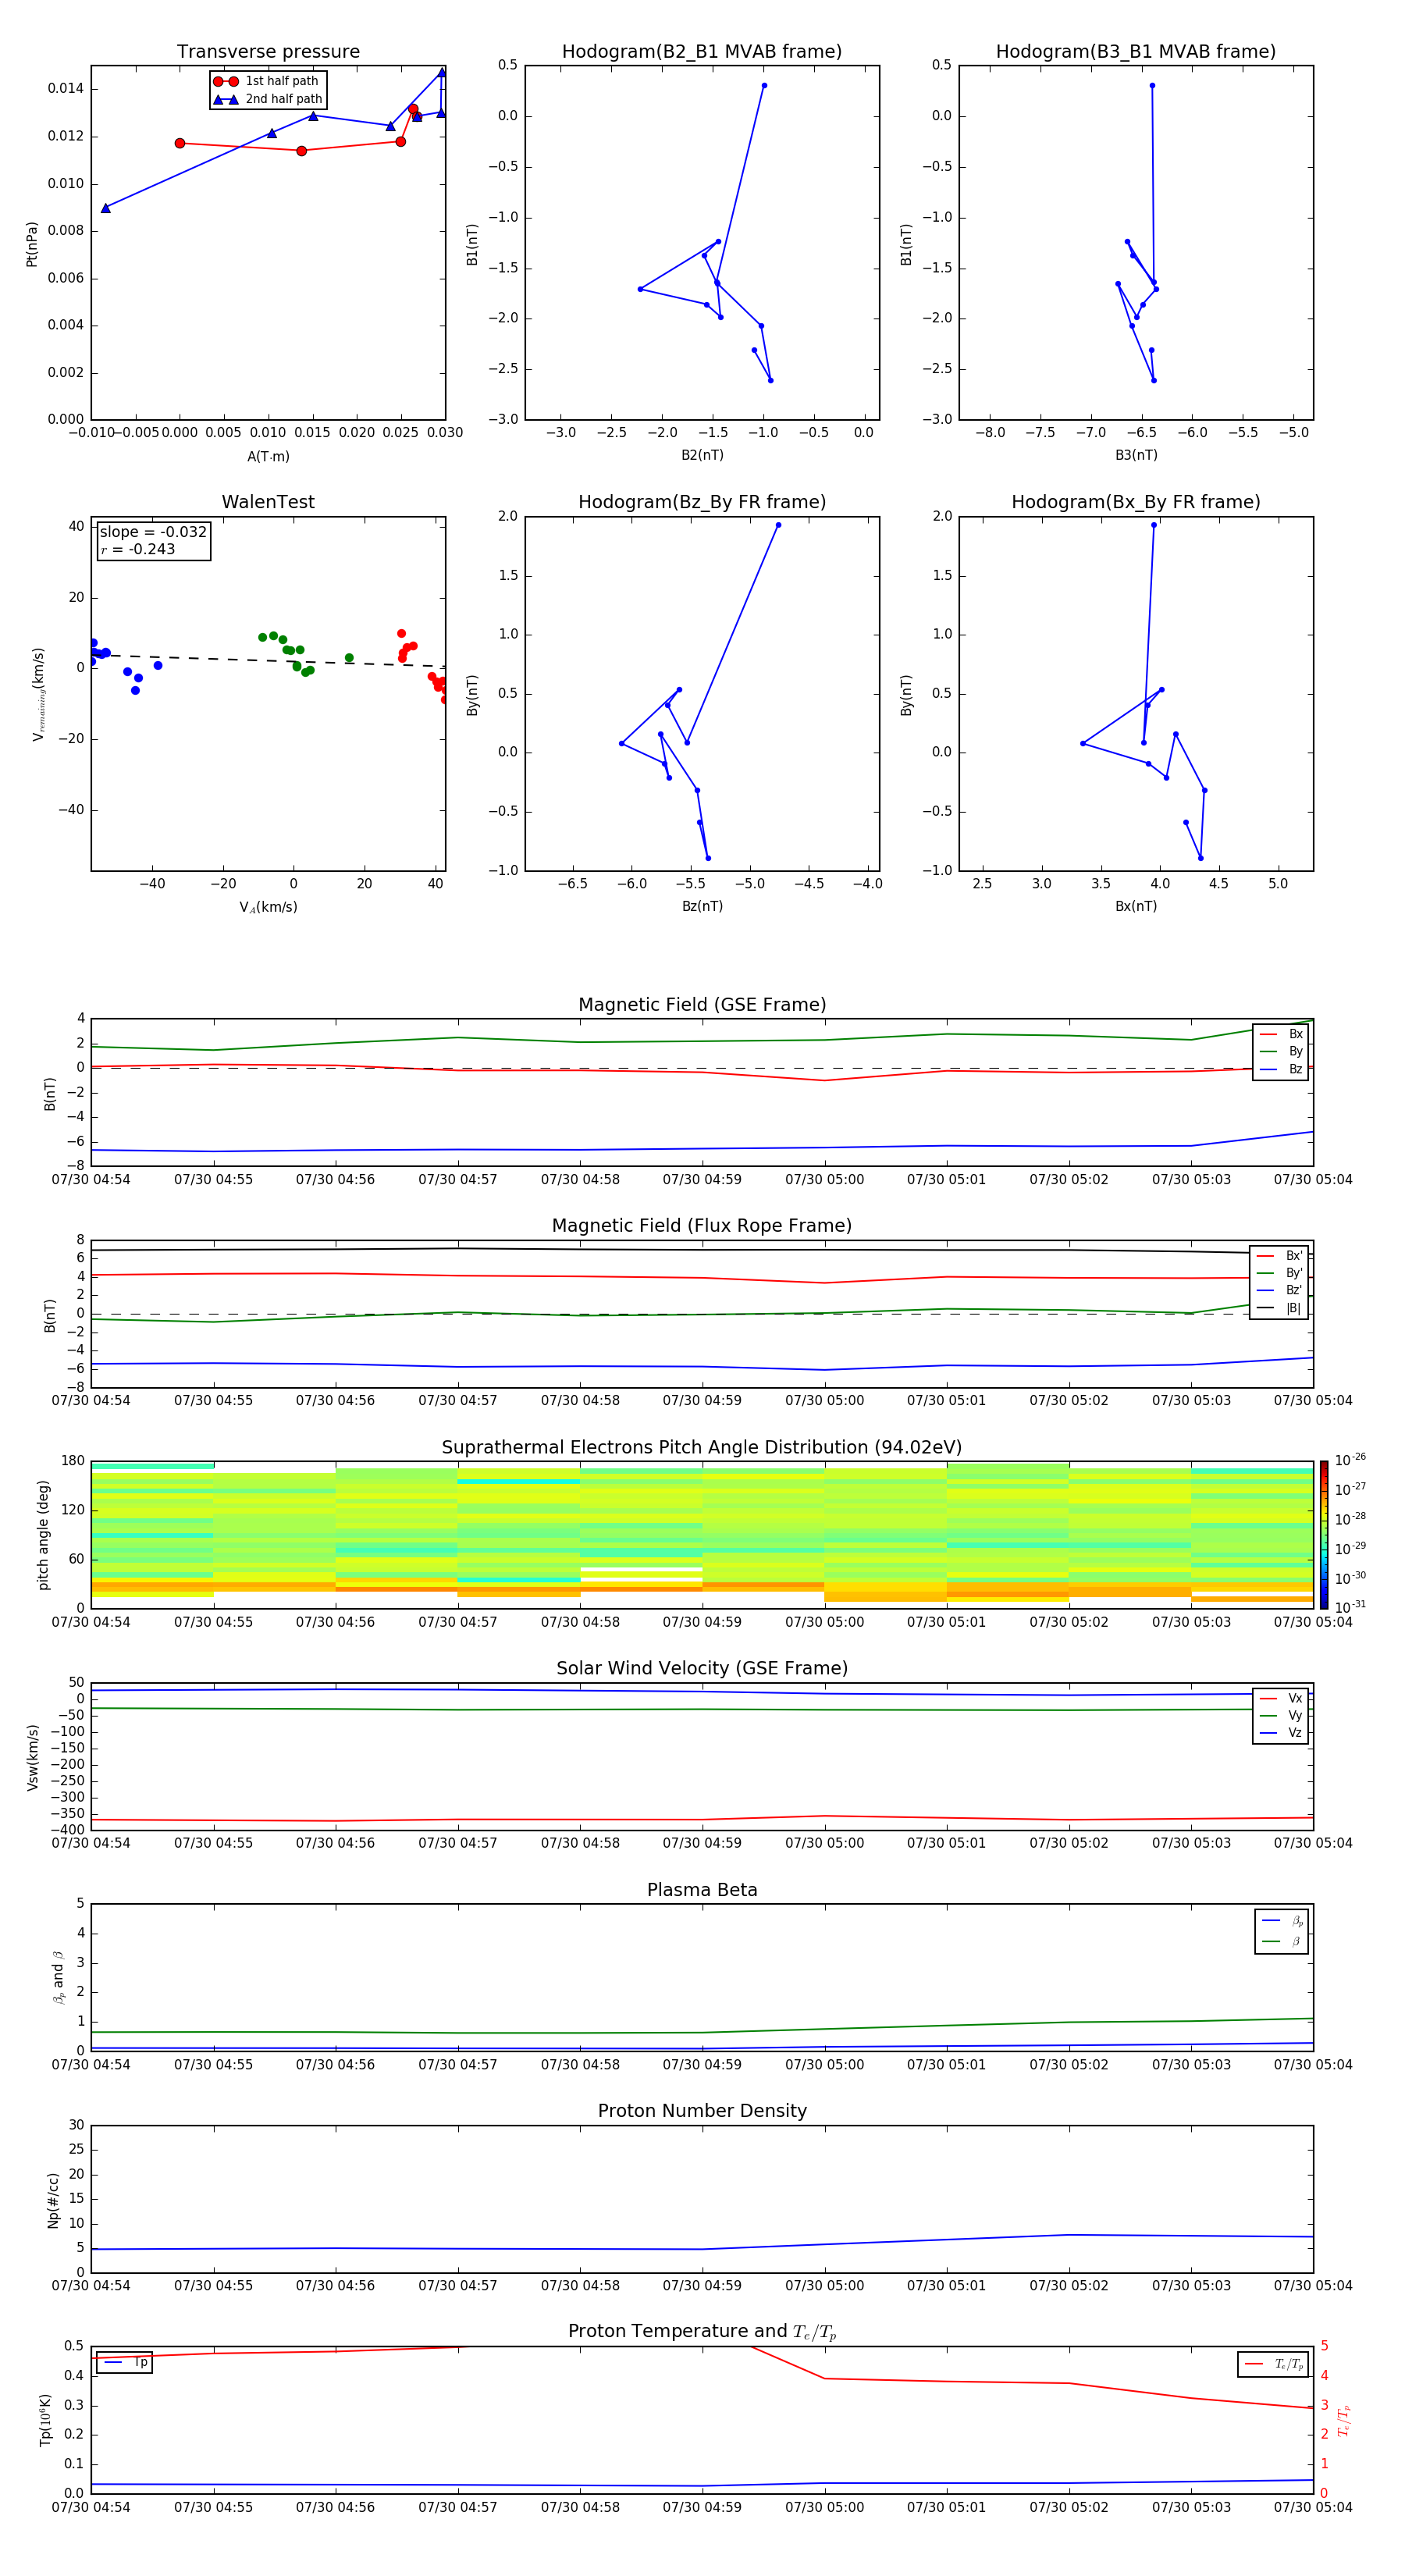The image size is (1405, 2576).
Task: Select the WalenTest slope annotation box
Action: (x=154, y=540)
